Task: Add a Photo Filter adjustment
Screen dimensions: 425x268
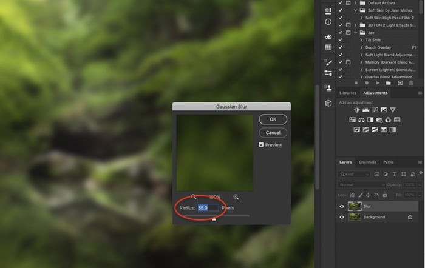Action: (379, 119)
